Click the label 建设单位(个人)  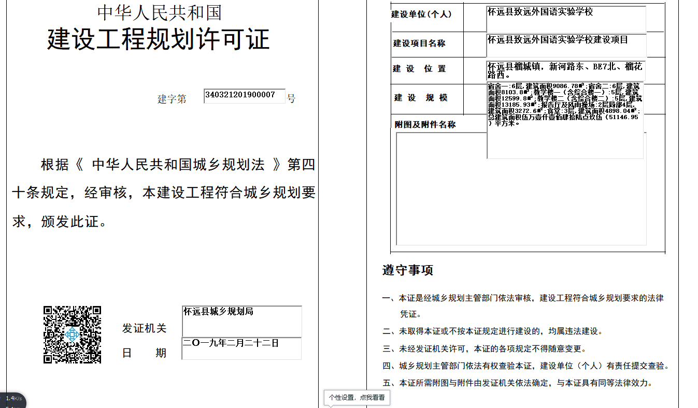[x=421, y=14]
